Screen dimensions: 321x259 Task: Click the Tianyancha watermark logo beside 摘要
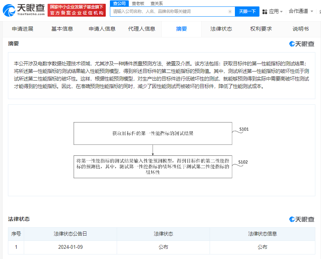tap(302, 44)
